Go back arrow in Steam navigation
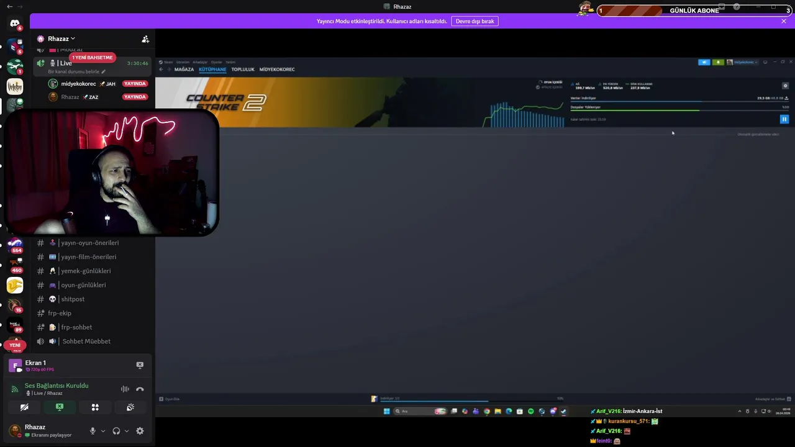 (161, 70)
